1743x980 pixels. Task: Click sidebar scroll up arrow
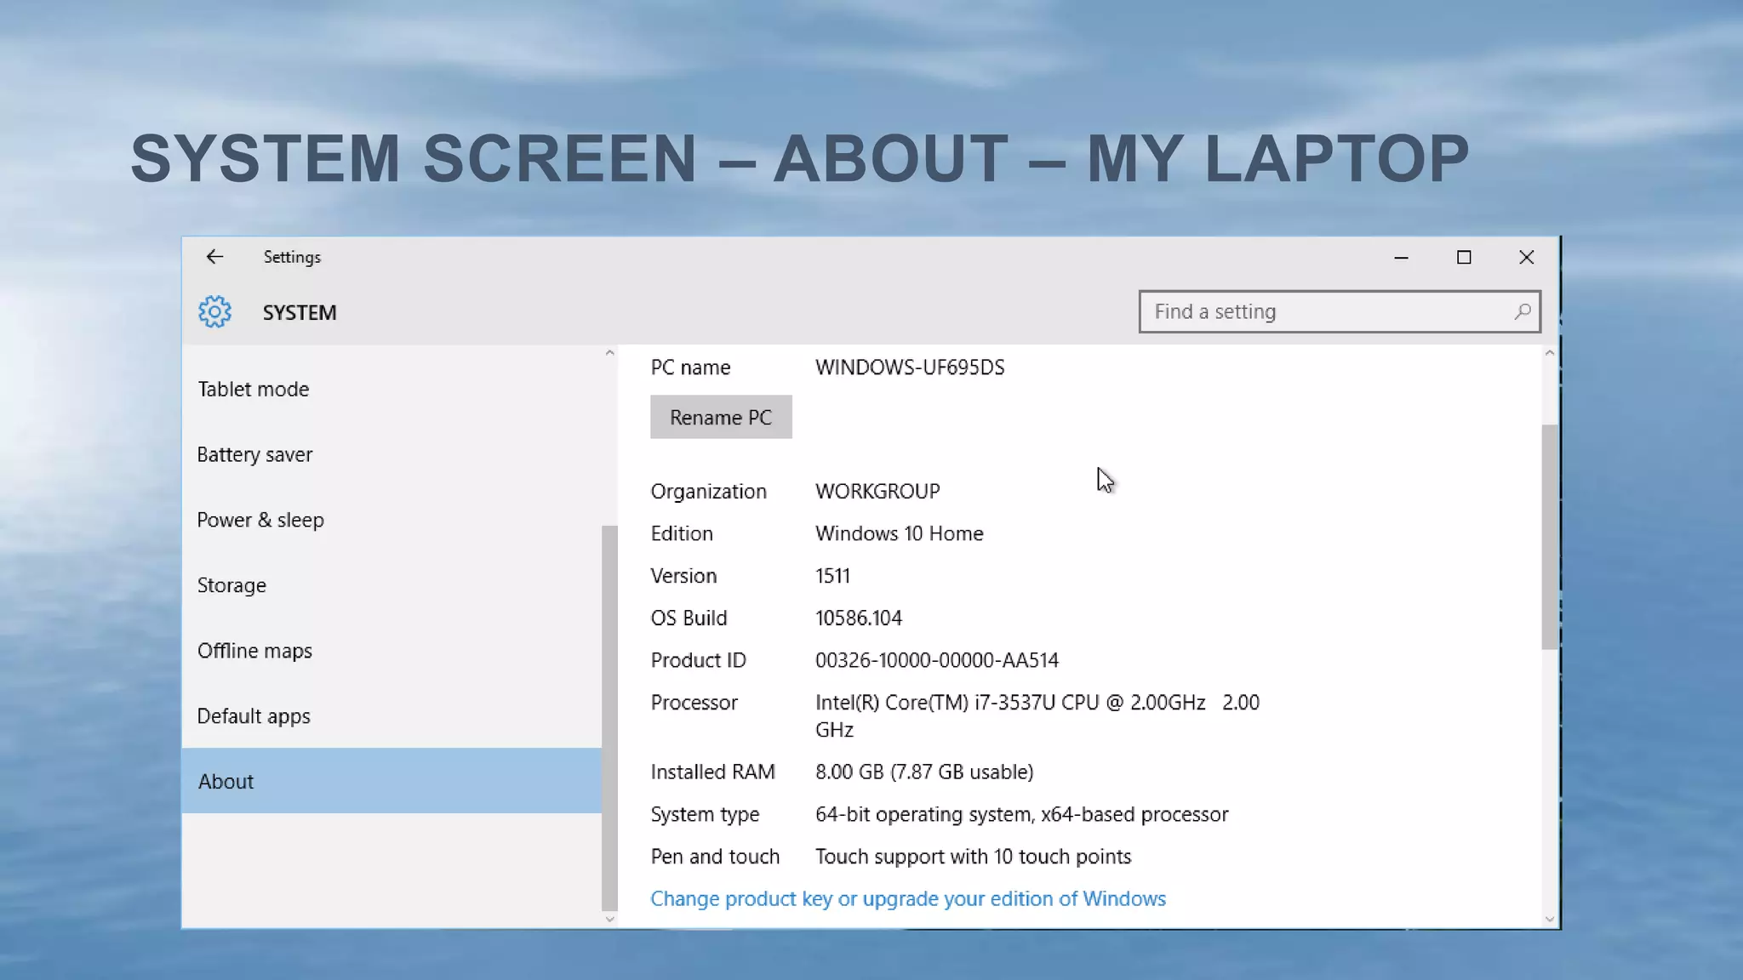tap(609, 353)
